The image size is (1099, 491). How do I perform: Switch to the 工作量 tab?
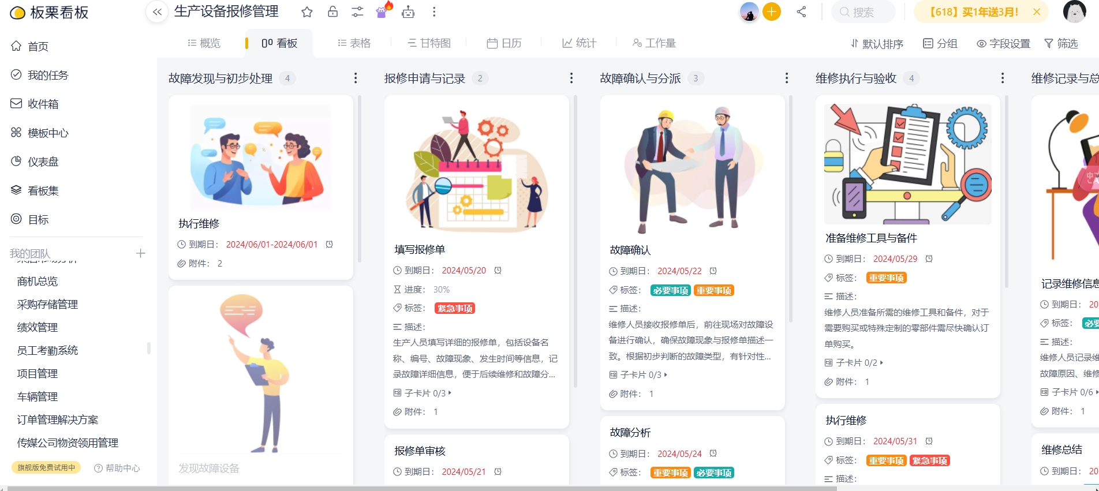[x=654, y=43]
